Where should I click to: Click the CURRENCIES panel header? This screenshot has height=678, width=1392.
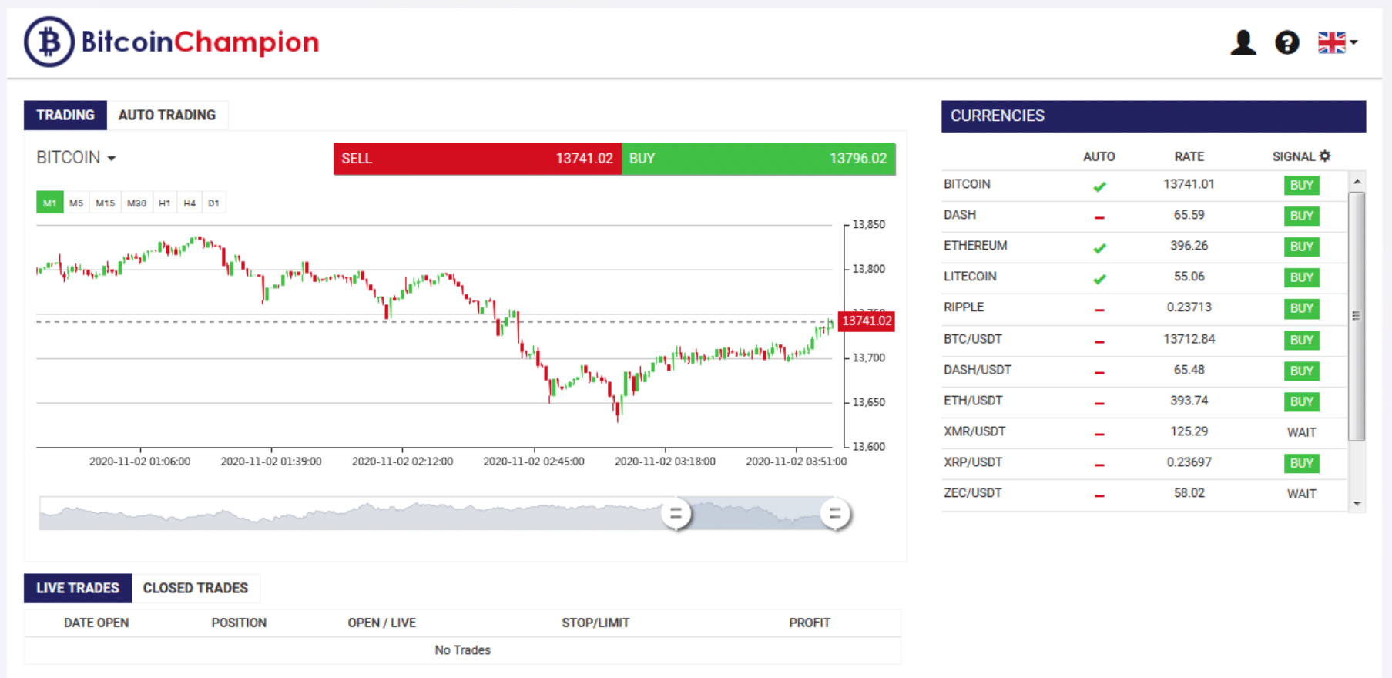1153,116
